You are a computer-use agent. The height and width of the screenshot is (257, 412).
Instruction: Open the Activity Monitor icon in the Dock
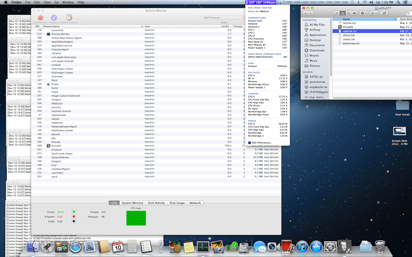pos(203,247)
